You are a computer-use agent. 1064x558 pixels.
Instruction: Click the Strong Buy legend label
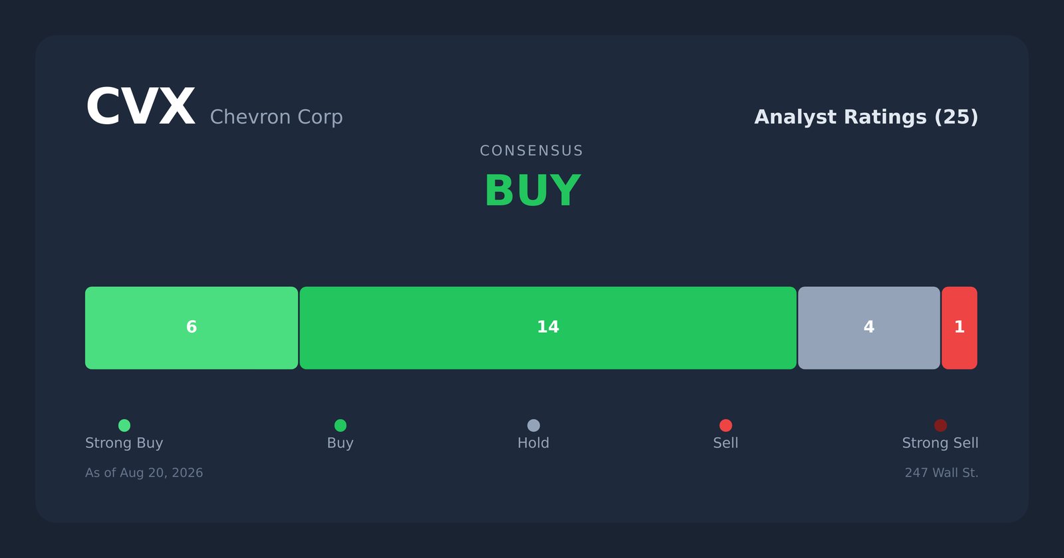click(124, 443)
